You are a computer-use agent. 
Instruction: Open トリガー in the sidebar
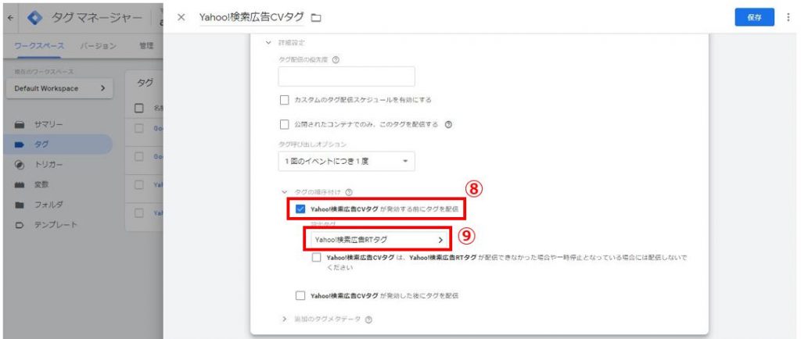pos(48,165)
